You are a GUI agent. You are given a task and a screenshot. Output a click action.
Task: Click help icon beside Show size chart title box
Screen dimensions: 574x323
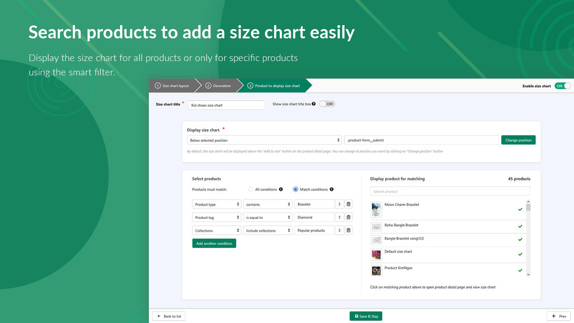point(314,104)
